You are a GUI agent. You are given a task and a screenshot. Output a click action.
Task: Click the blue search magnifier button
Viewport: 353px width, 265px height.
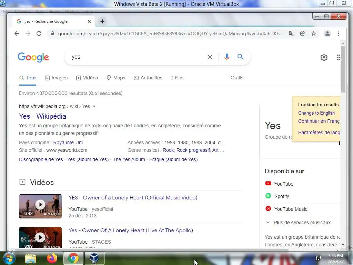click(240, 57)
